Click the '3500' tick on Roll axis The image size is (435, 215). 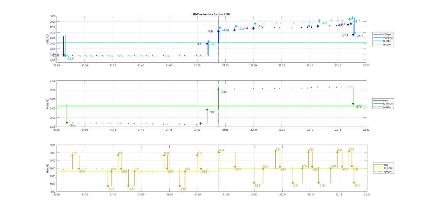coord(53,145)
